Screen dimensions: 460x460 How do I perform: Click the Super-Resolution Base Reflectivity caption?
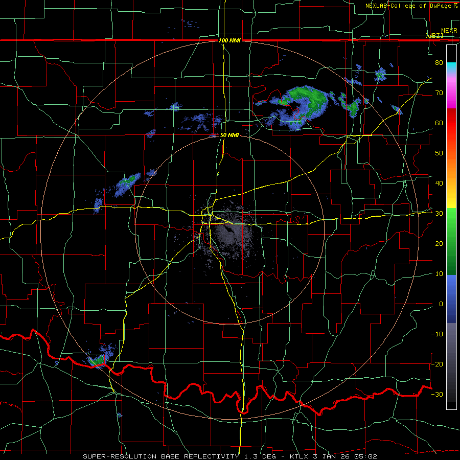(x=230, y=456)
